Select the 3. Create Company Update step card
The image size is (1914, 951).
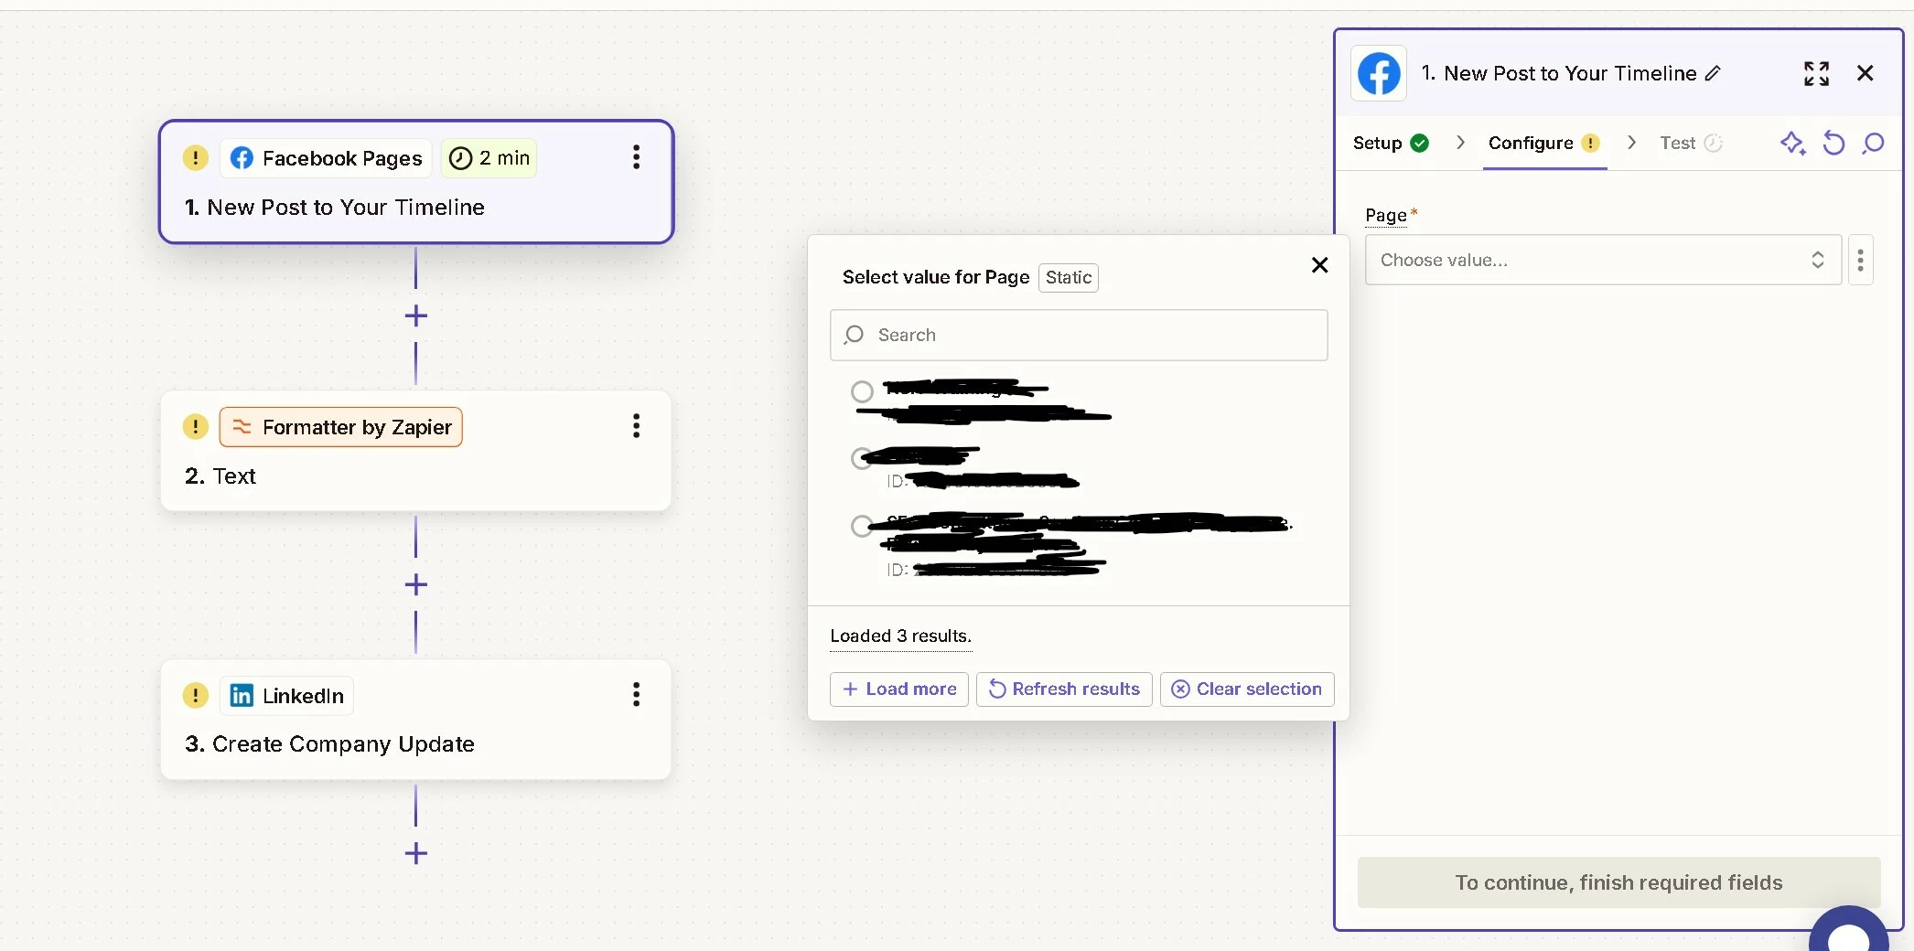(x=416, y=720)
